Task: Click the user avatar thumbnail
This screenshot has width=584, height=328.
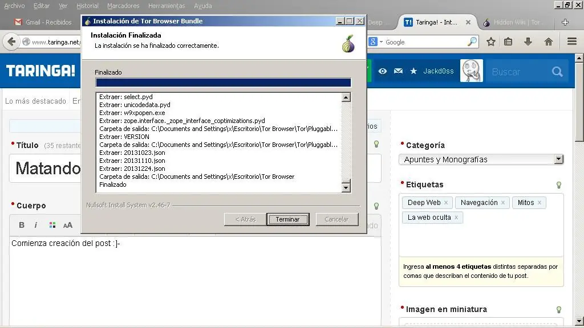Action: click(x=472, y=71)
